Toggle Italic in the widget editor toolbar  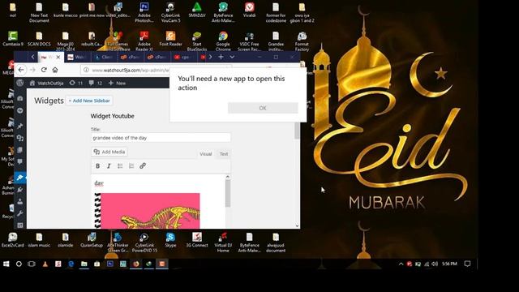pos(109,165)
